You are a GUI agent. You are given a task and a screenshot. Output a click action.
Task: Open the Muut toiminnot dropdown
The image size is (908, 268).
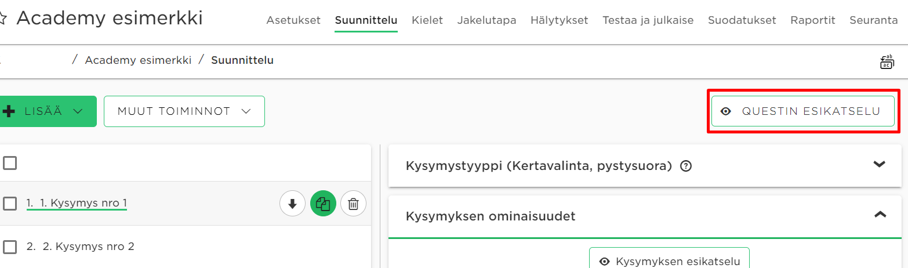184,111
